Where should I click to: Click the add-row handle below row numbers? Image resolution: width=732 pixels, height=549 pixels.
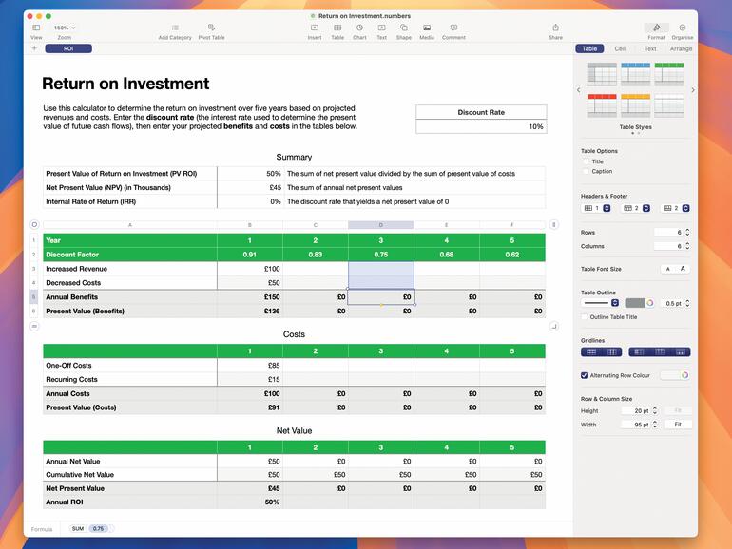point(34,326)
